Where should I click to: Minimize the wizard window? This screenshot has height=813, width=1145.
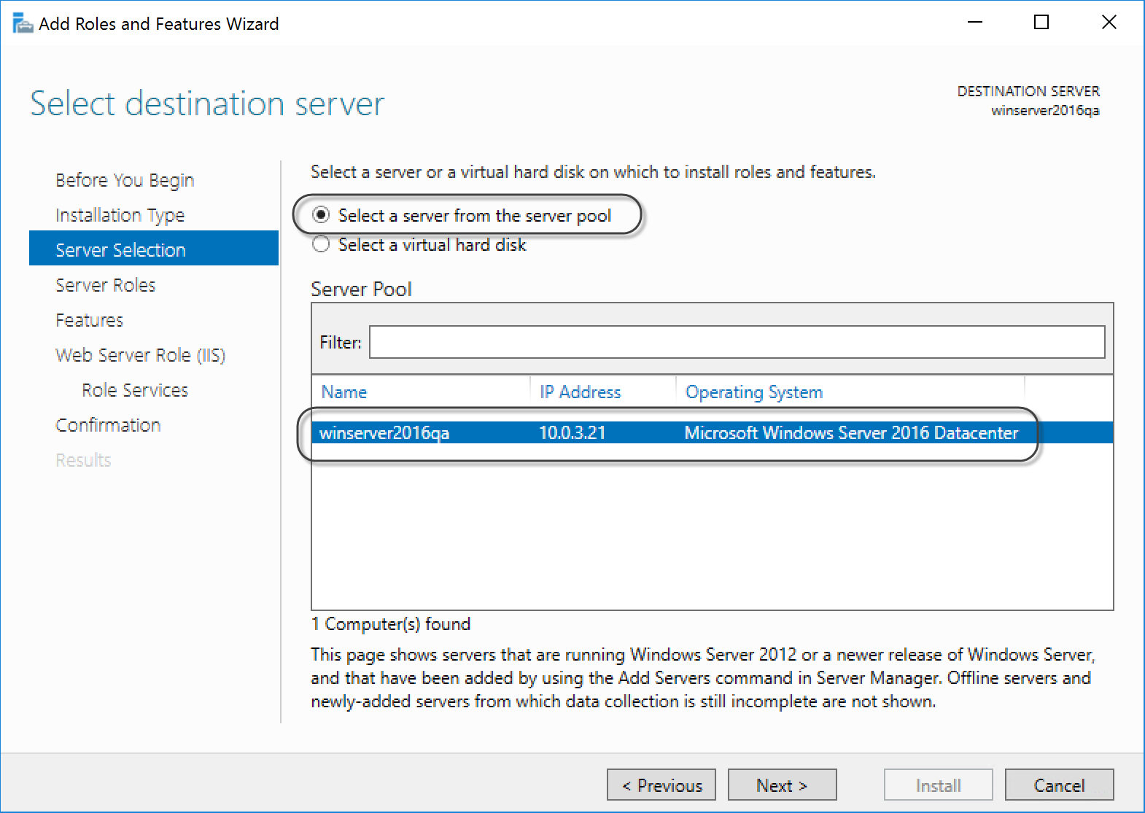click(x=975, y=23)
